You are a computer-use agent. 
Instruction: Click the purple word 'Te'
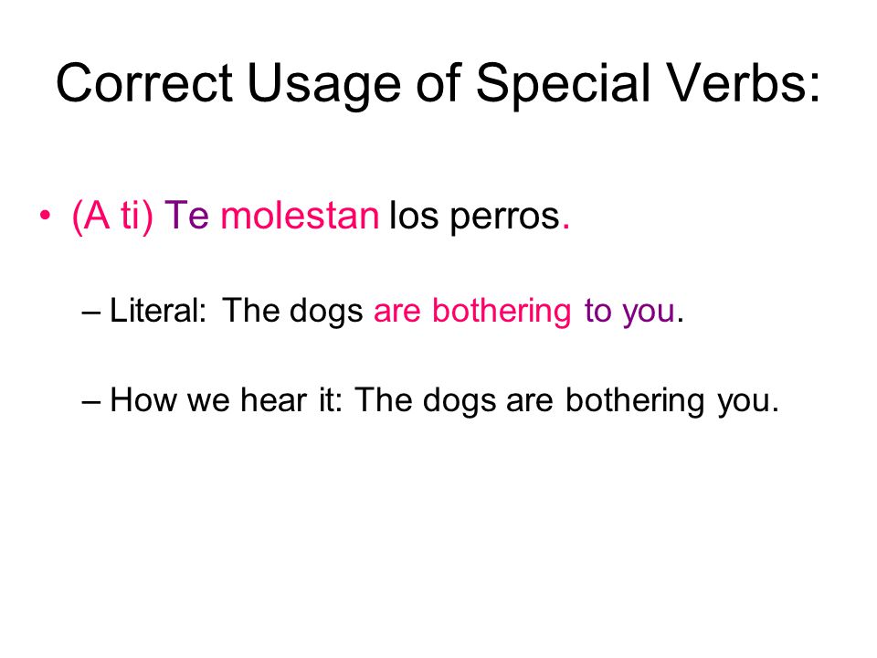coord(186,216)
